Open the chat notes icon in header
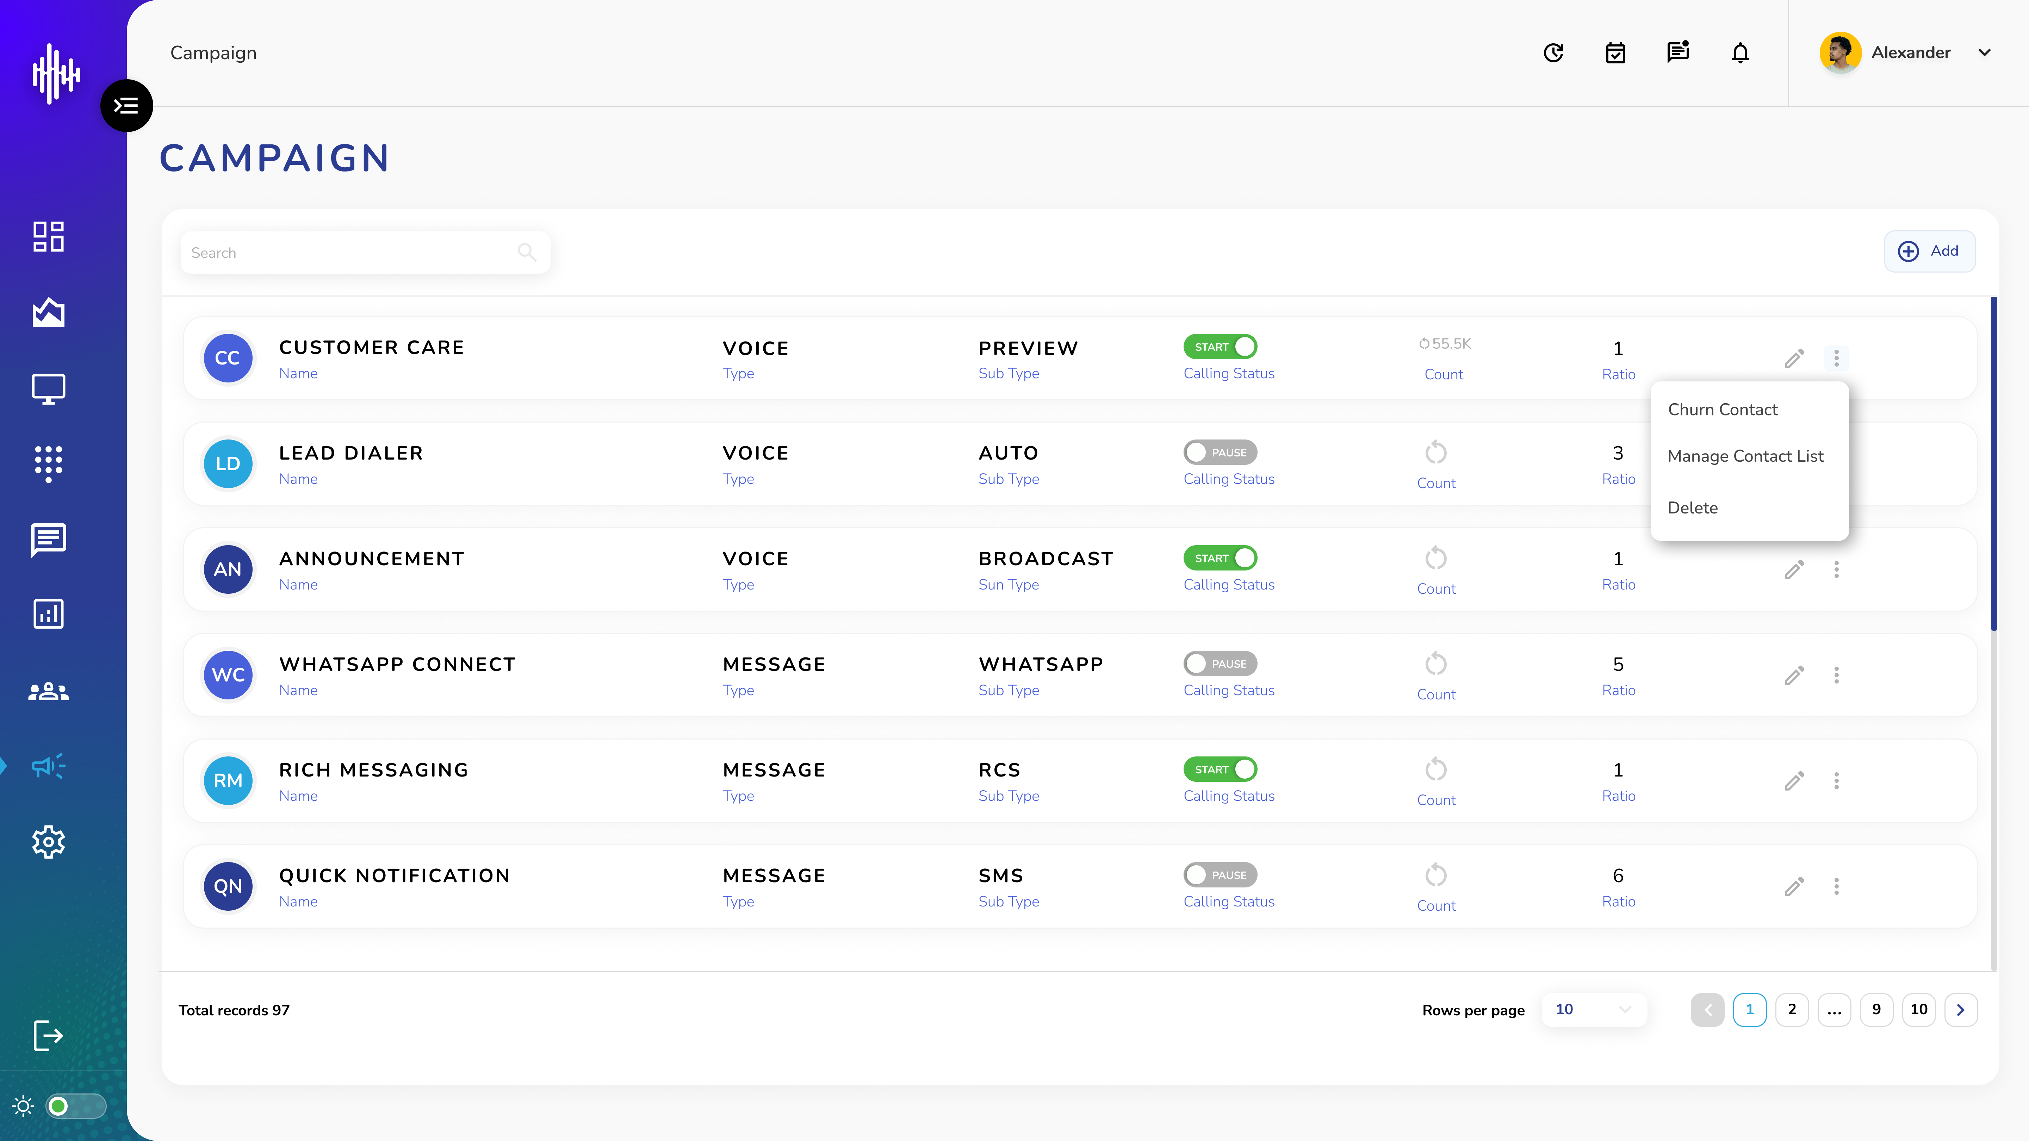 (1678, 52)
